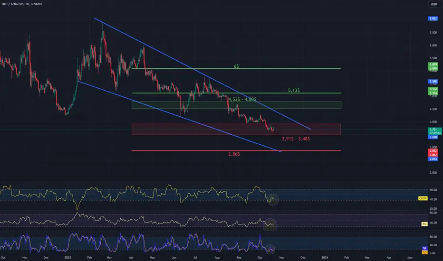This screenshot has width=443, height=261.
Task: Select the circle highlight on the RSI line
Action: coord(270,225)
